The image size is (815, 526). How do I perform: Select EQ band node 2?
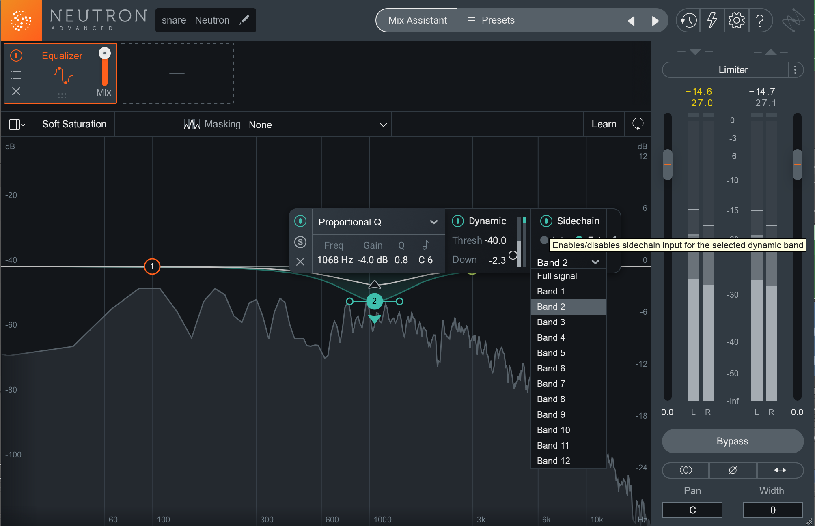374,301
